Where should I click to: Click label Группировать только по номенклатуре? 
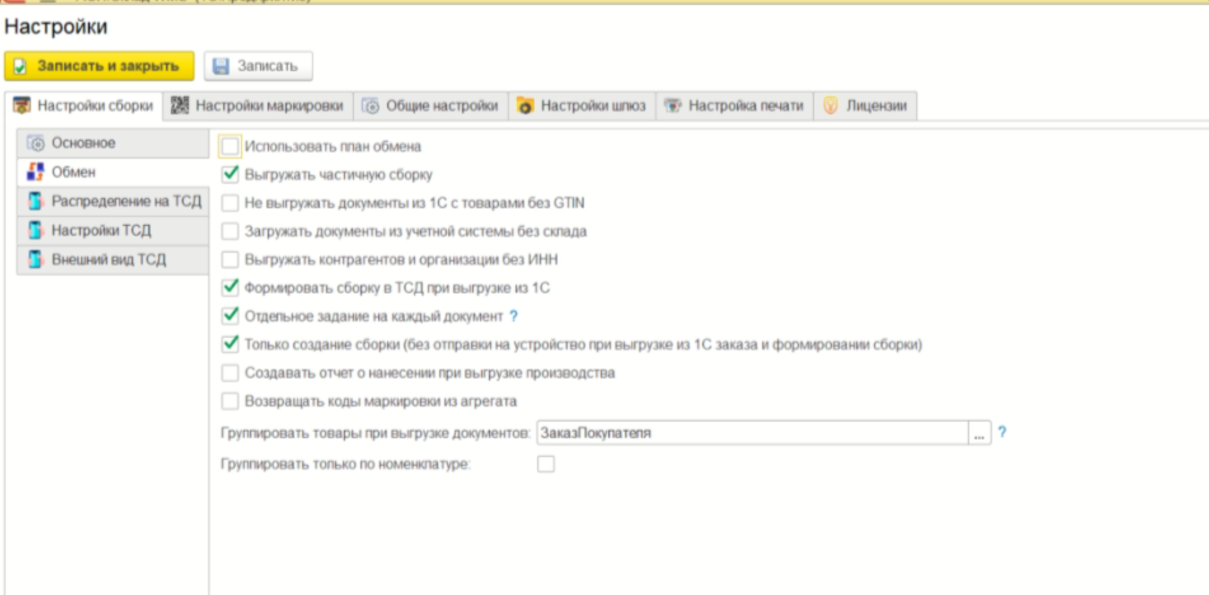345,464
